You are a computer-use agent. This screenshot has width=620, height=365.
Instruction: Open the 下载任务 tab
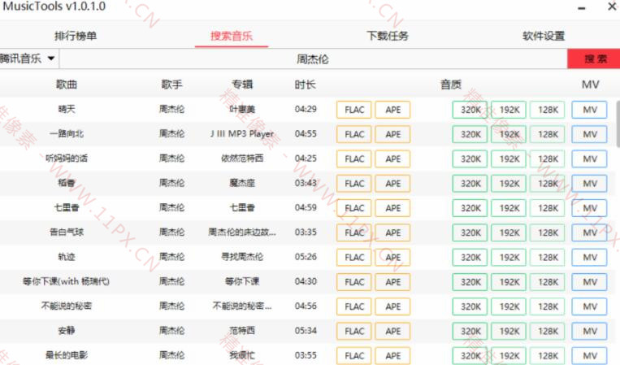click(x=388, y=36)
